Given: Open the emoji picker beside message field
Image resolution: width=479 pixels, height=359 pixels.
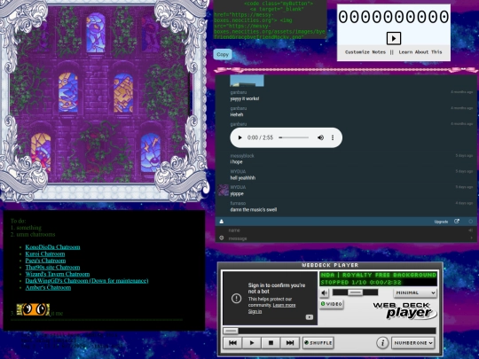Looking at the screenshot, I should (x=222, y=238).
